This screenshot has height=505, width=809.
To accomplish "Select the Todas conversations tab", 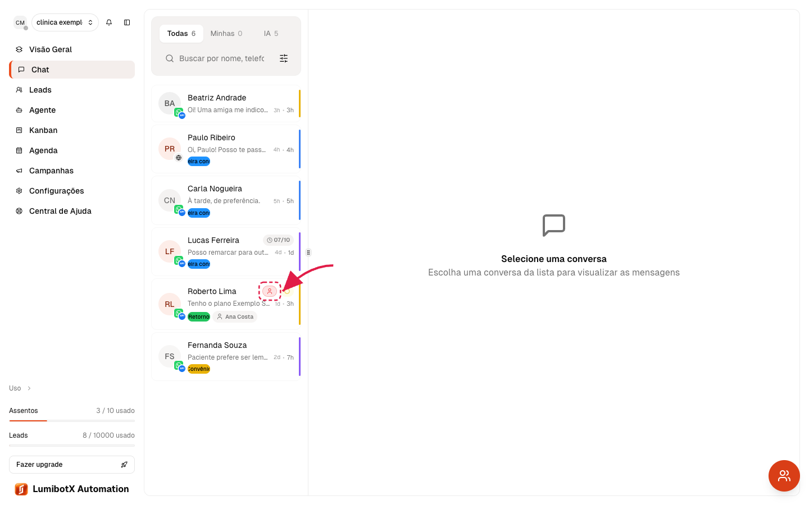I will pyautogui.click(x=181, y=34).
